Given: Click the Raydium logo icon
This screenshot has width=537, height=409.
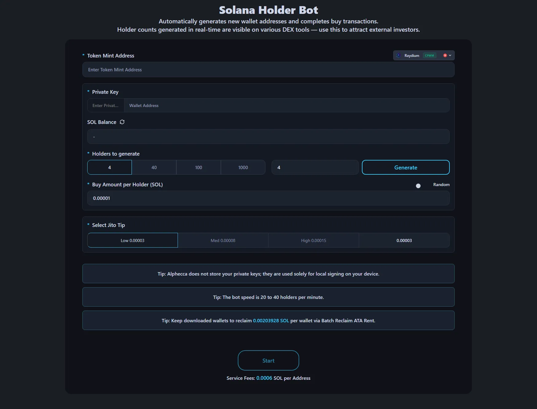Looking at the screenshot, I should click(x=398, y=56).
